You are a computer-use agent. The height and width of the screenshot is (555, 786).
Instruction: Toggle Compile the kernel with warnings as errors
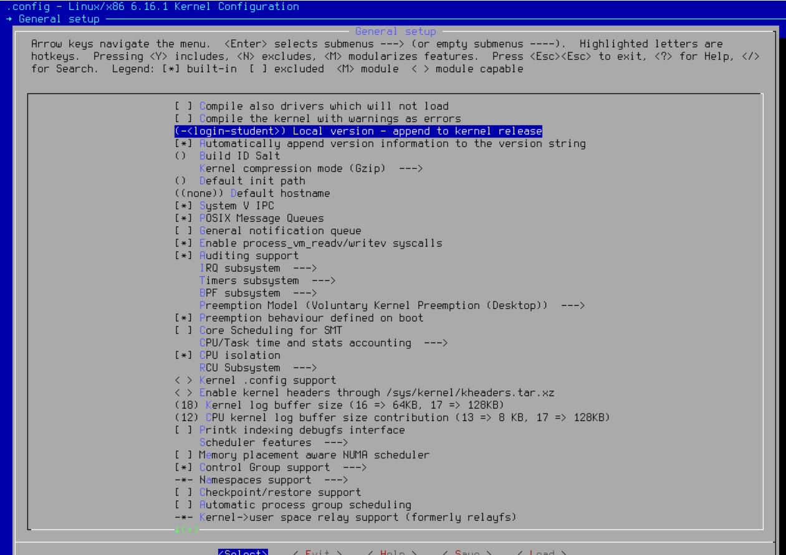318,118
